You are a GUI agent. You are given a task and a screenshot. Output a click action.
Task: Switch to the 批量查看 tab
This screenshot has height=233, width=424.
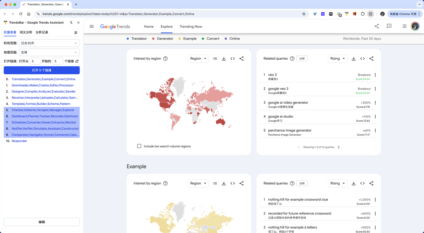[10, 32]
